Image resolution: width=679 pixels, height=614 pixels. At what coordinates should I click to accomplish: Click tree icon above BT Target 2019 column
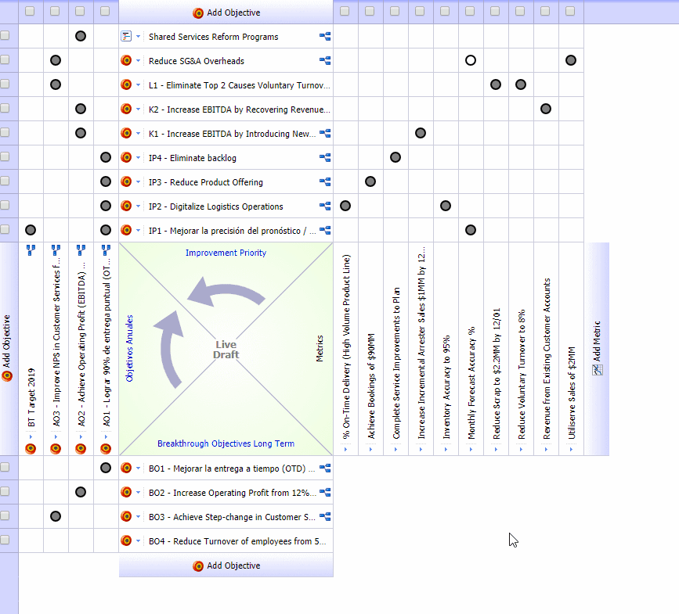point(31,250)
